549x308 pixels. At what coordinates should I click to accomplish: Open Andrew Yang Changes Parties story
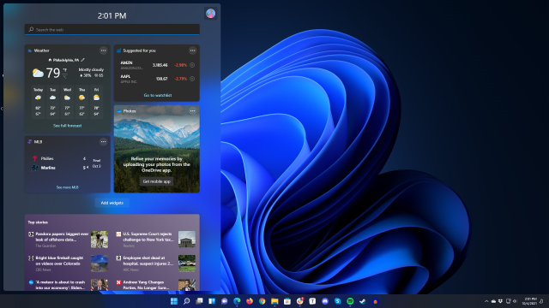[x=146, y=285]
